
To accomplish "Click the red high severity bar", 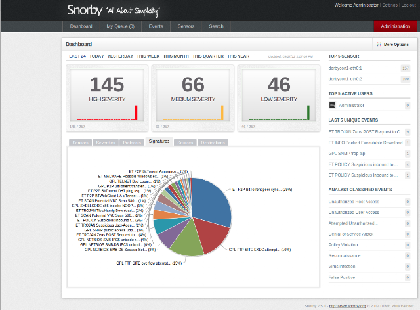I will click(136, 112).
